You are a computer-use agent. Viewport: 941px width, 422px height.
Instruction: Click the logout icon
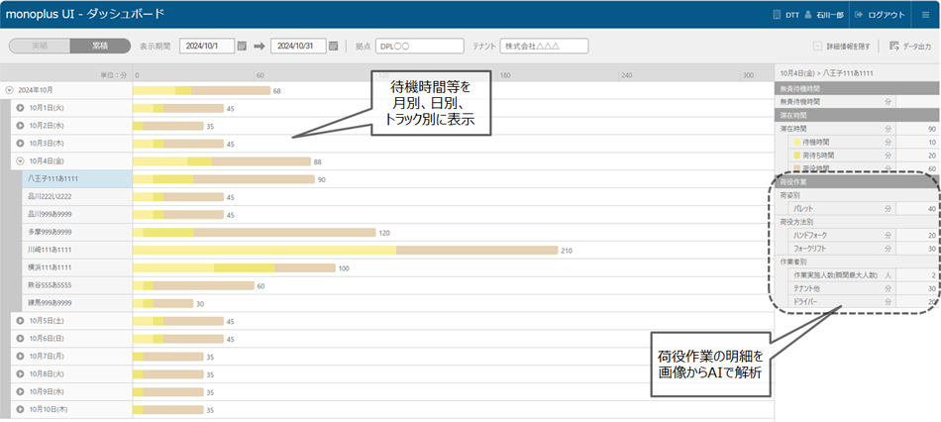pos(859,15)
